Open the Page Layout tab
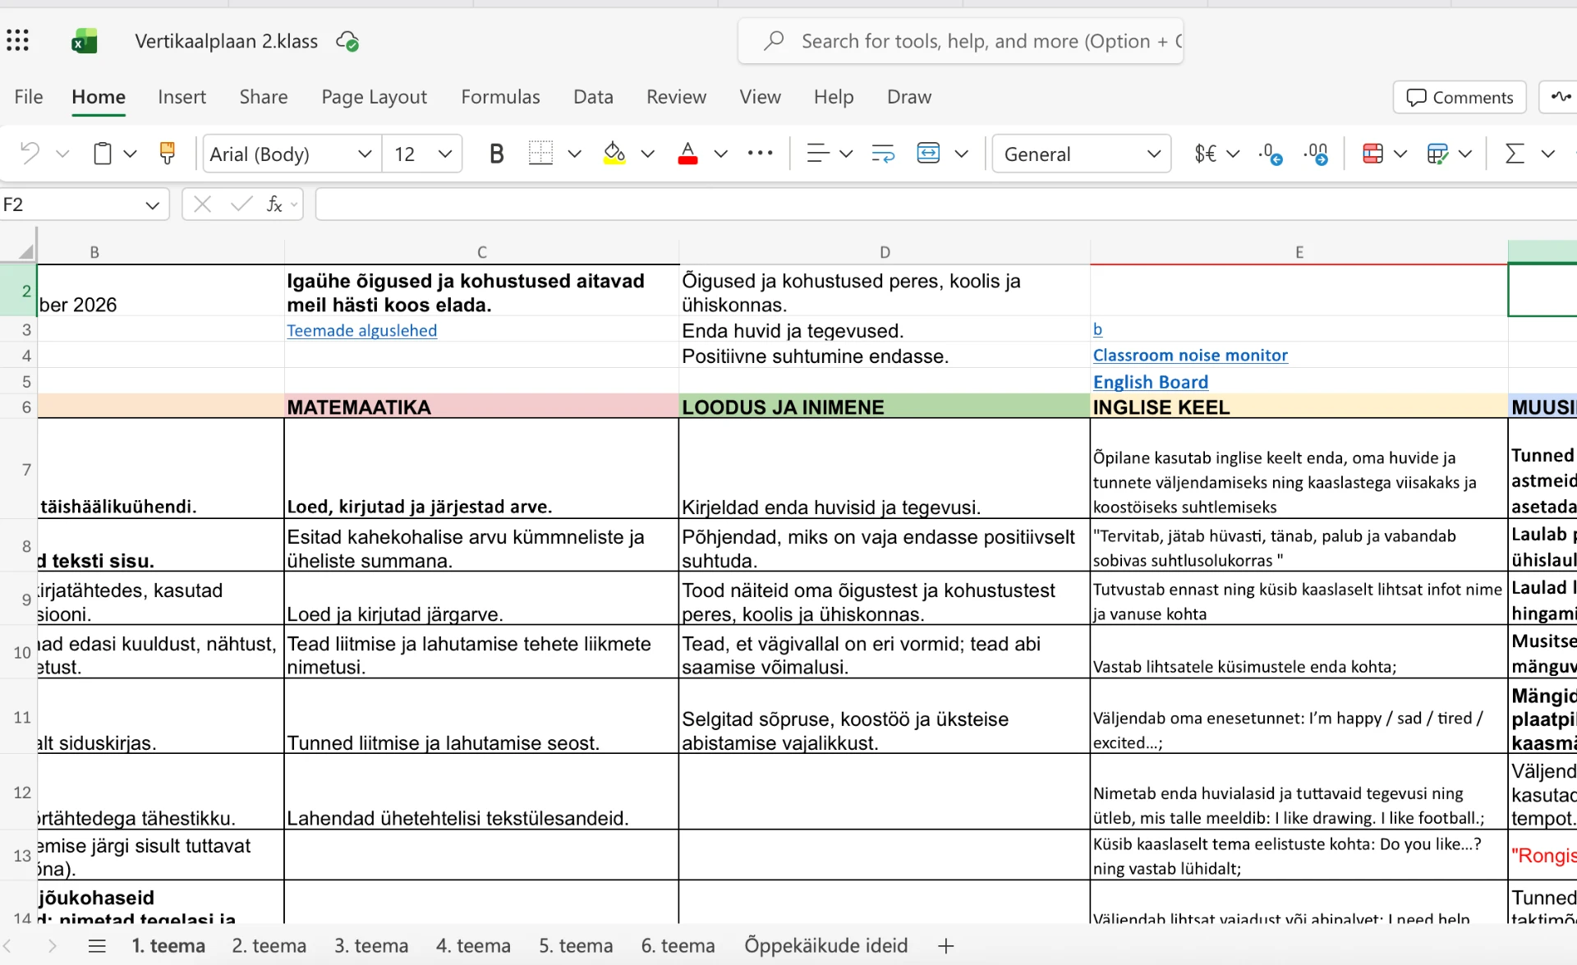Viewport: 1577px width, 965px height. (x=374, y=97)
